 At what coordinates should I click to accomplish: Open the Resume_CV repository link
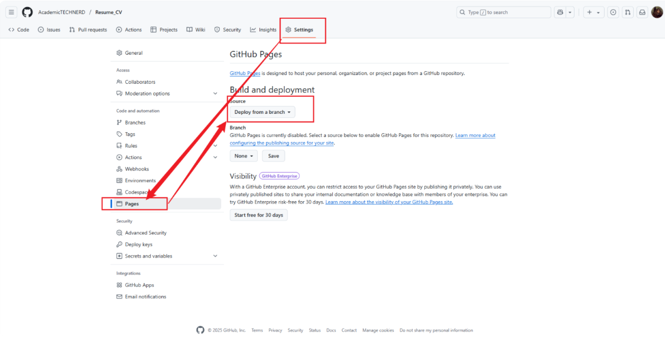(109, 12)
